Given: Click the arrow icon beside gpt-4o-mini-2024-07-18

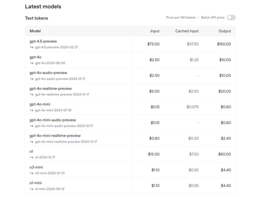Looking at the screenshot, I should point(32,110).
